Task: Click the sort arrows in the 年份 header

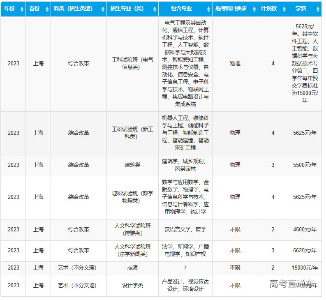Action: (22, 9)
